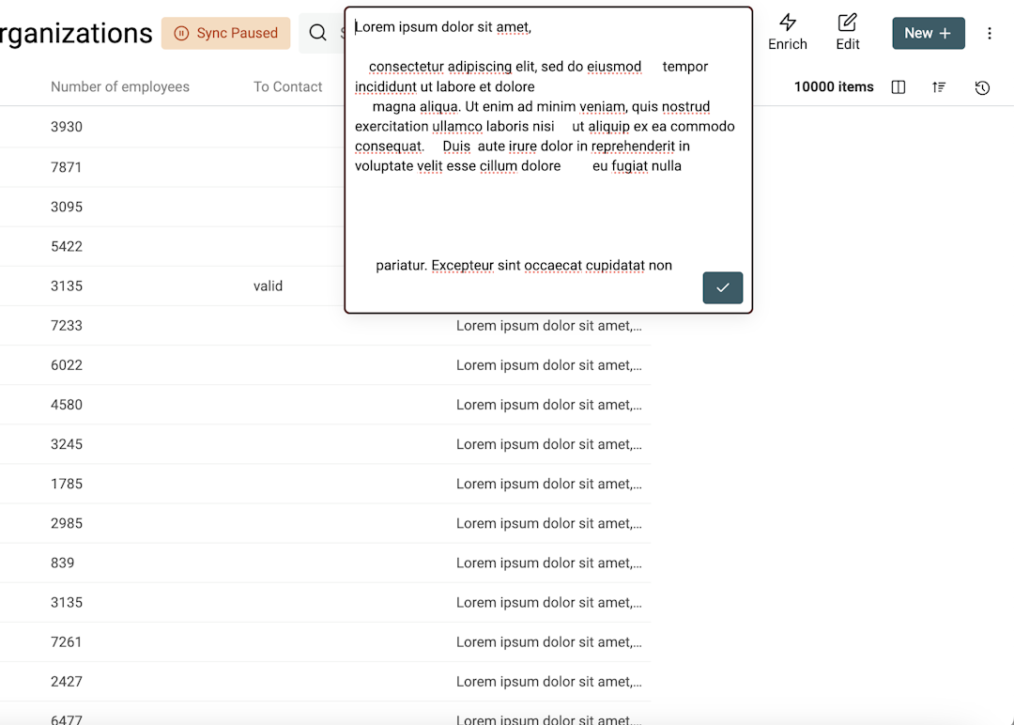Screen dimensions: 1014x725
Task: Open the three-dot overflow menu
Action: pyautogui.click(x=990, y=33)
